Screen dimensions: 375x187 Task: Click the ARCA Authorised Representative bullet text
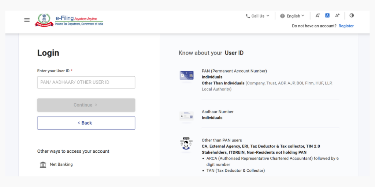click(x=272, y=161)
